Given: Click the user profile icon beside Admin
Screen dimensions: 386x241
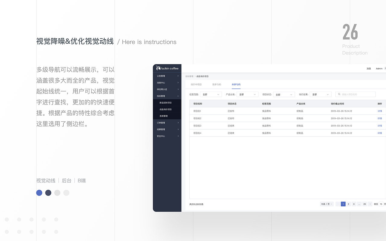Looking at the screenshot, I should click(385, 68).
